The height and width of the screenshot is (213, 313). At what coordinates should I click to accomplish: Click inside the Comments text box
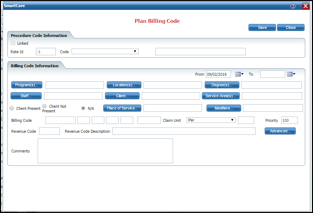point(105,151)
